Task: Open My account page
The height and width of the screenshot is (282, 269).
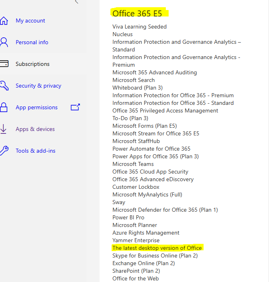Action: pyautogui.click(x=31, y=20)
